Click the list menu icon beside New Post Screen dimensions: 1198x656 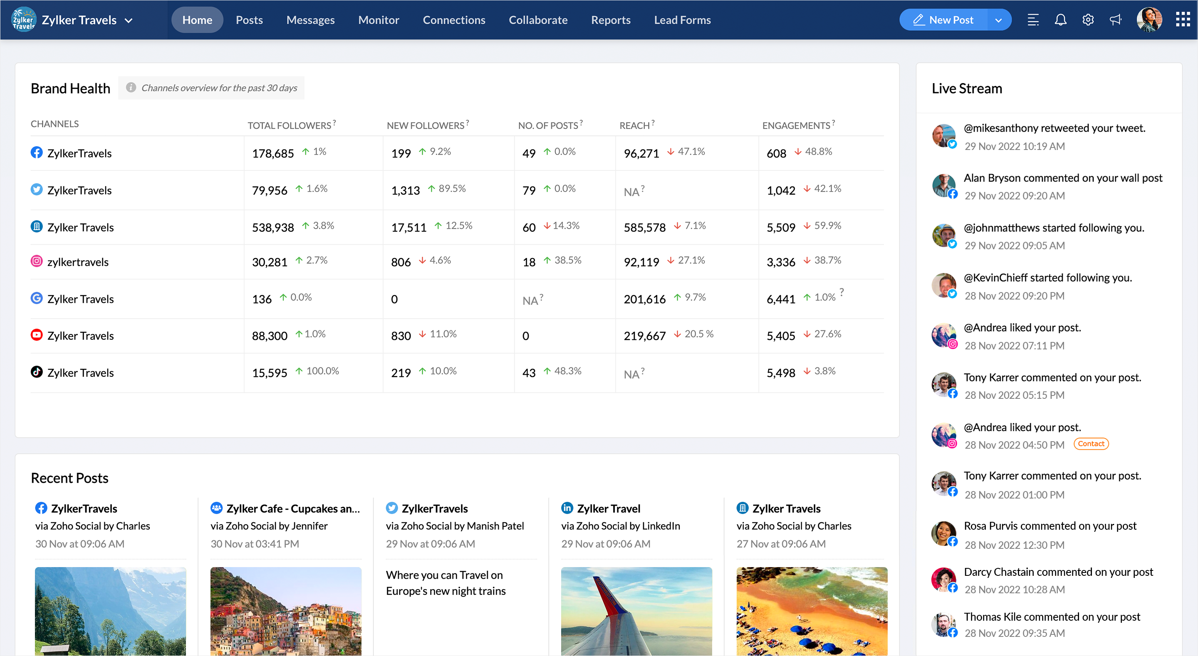(1032, 20)
